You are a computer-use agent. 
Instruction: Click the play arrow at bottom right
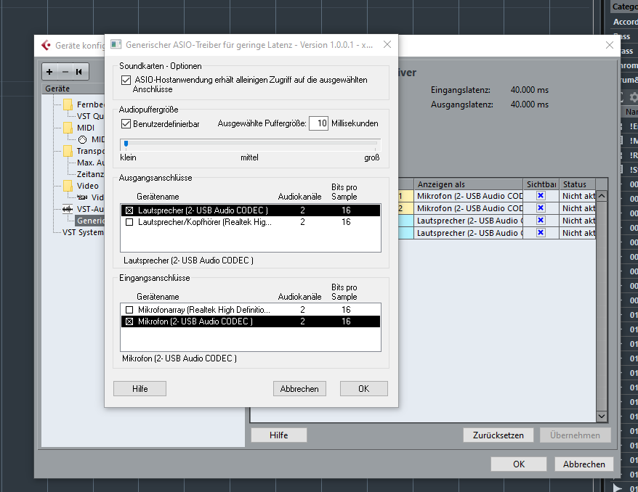coord(617,488)
